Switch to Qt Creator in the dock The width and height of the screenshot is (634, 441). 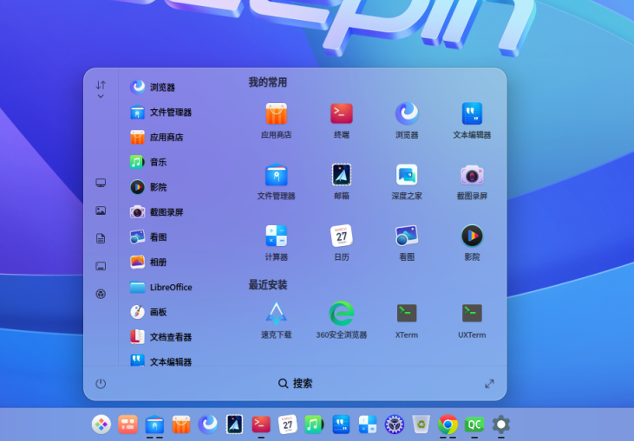(474, 425)
